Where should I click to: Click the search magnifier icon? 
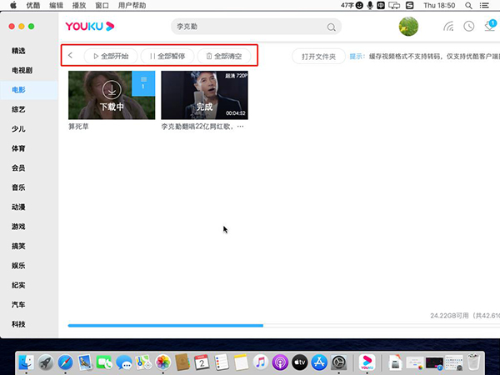pyautogui.click(x=331, y=27)
